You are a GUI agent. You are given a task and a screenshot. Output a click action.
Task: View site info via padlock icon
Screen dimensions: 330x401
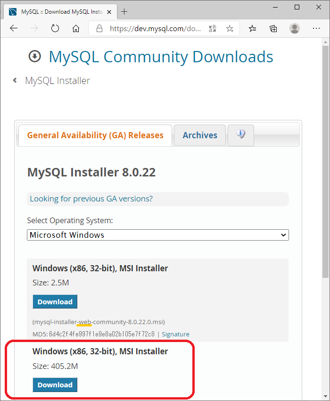pyautogui.click(x=99, y=29)
